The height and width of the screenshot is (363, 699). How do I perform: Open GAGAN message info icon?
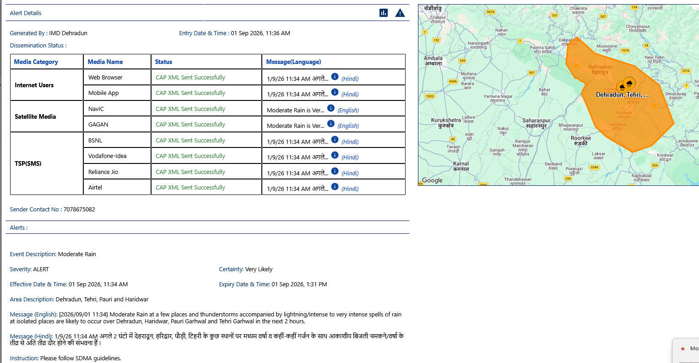(331, 124)
